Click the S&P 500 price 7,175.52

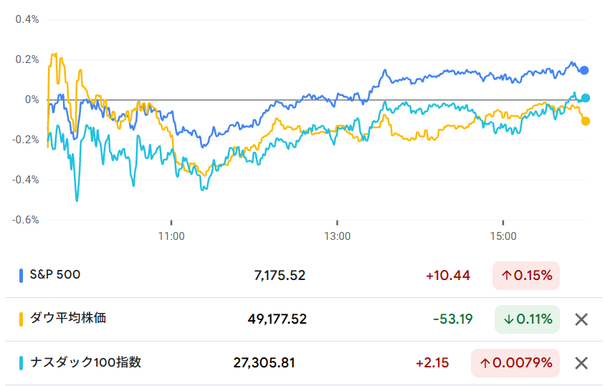click(280, 276)
